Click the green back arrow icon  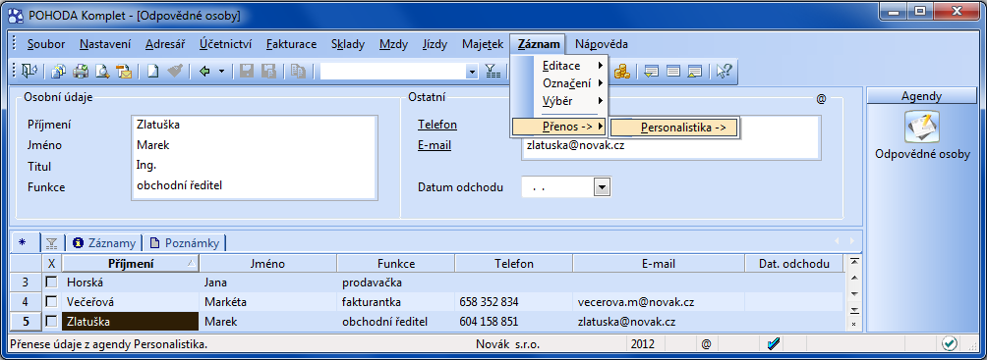point(204,71)
